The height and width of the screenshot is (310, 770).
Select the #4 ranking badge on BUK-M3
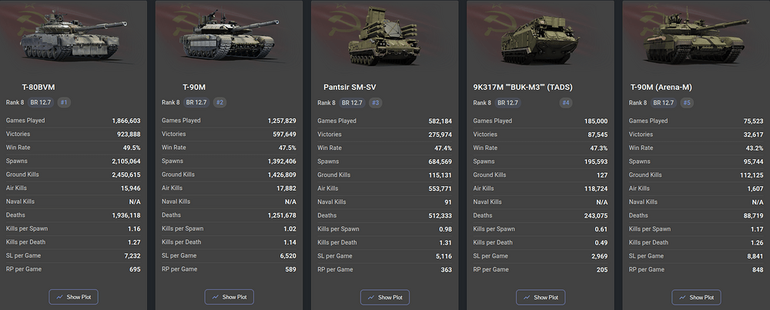[x=566, y=103]
